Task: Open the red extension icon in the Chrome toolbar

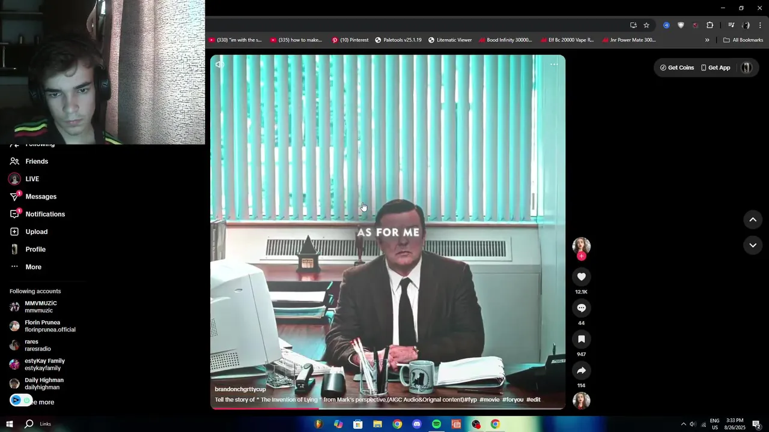Action: coord(695,25)
